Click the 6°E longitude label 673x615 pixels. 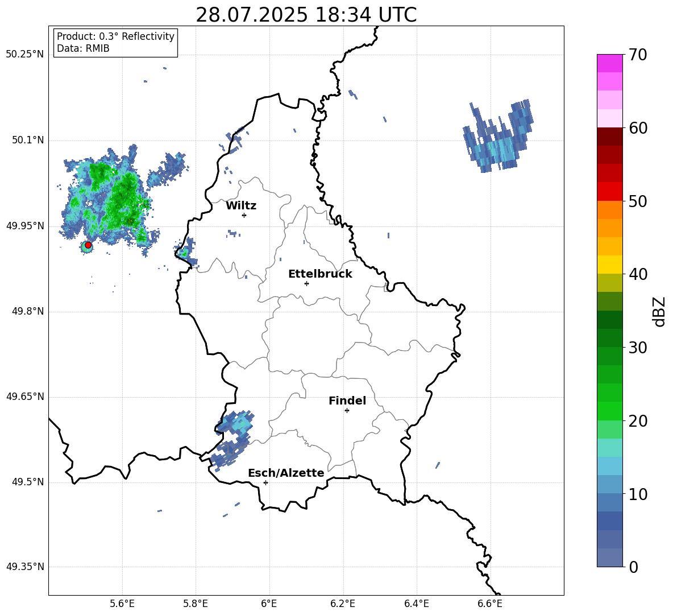(x=269, y=604)
